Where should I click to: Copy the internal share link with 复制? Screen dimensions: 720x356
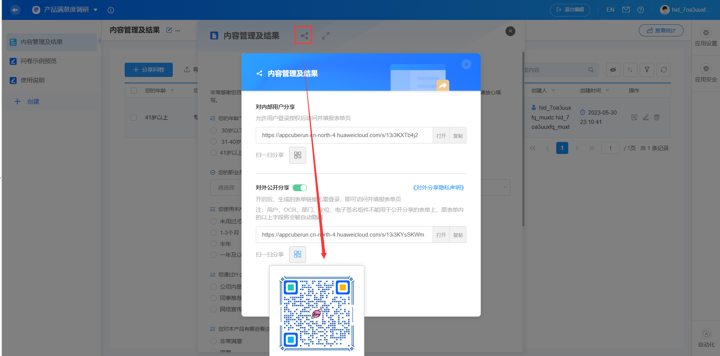pos(458,136)
